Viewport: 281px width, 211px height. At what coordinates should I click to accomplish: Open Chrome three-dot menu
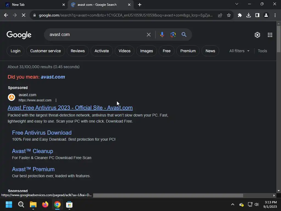point(275,15)
